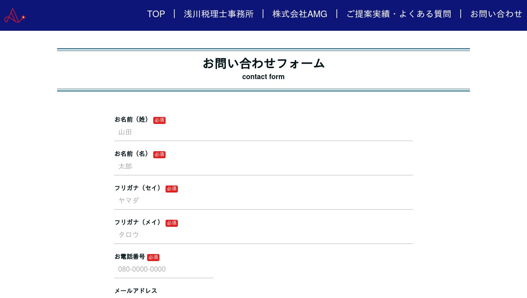Open the お問い合わせ navigation link

click(496, 14)
